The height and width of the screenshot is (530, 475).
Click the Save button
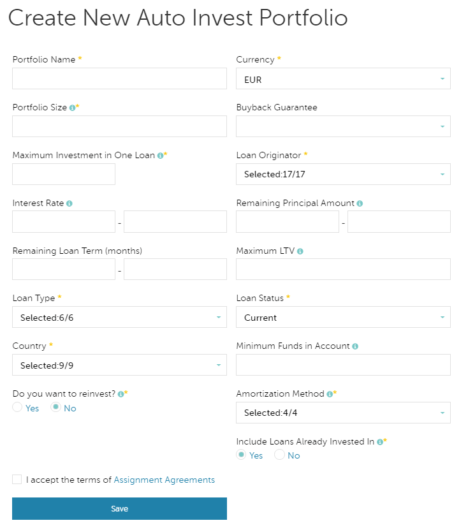pos(119,508)
